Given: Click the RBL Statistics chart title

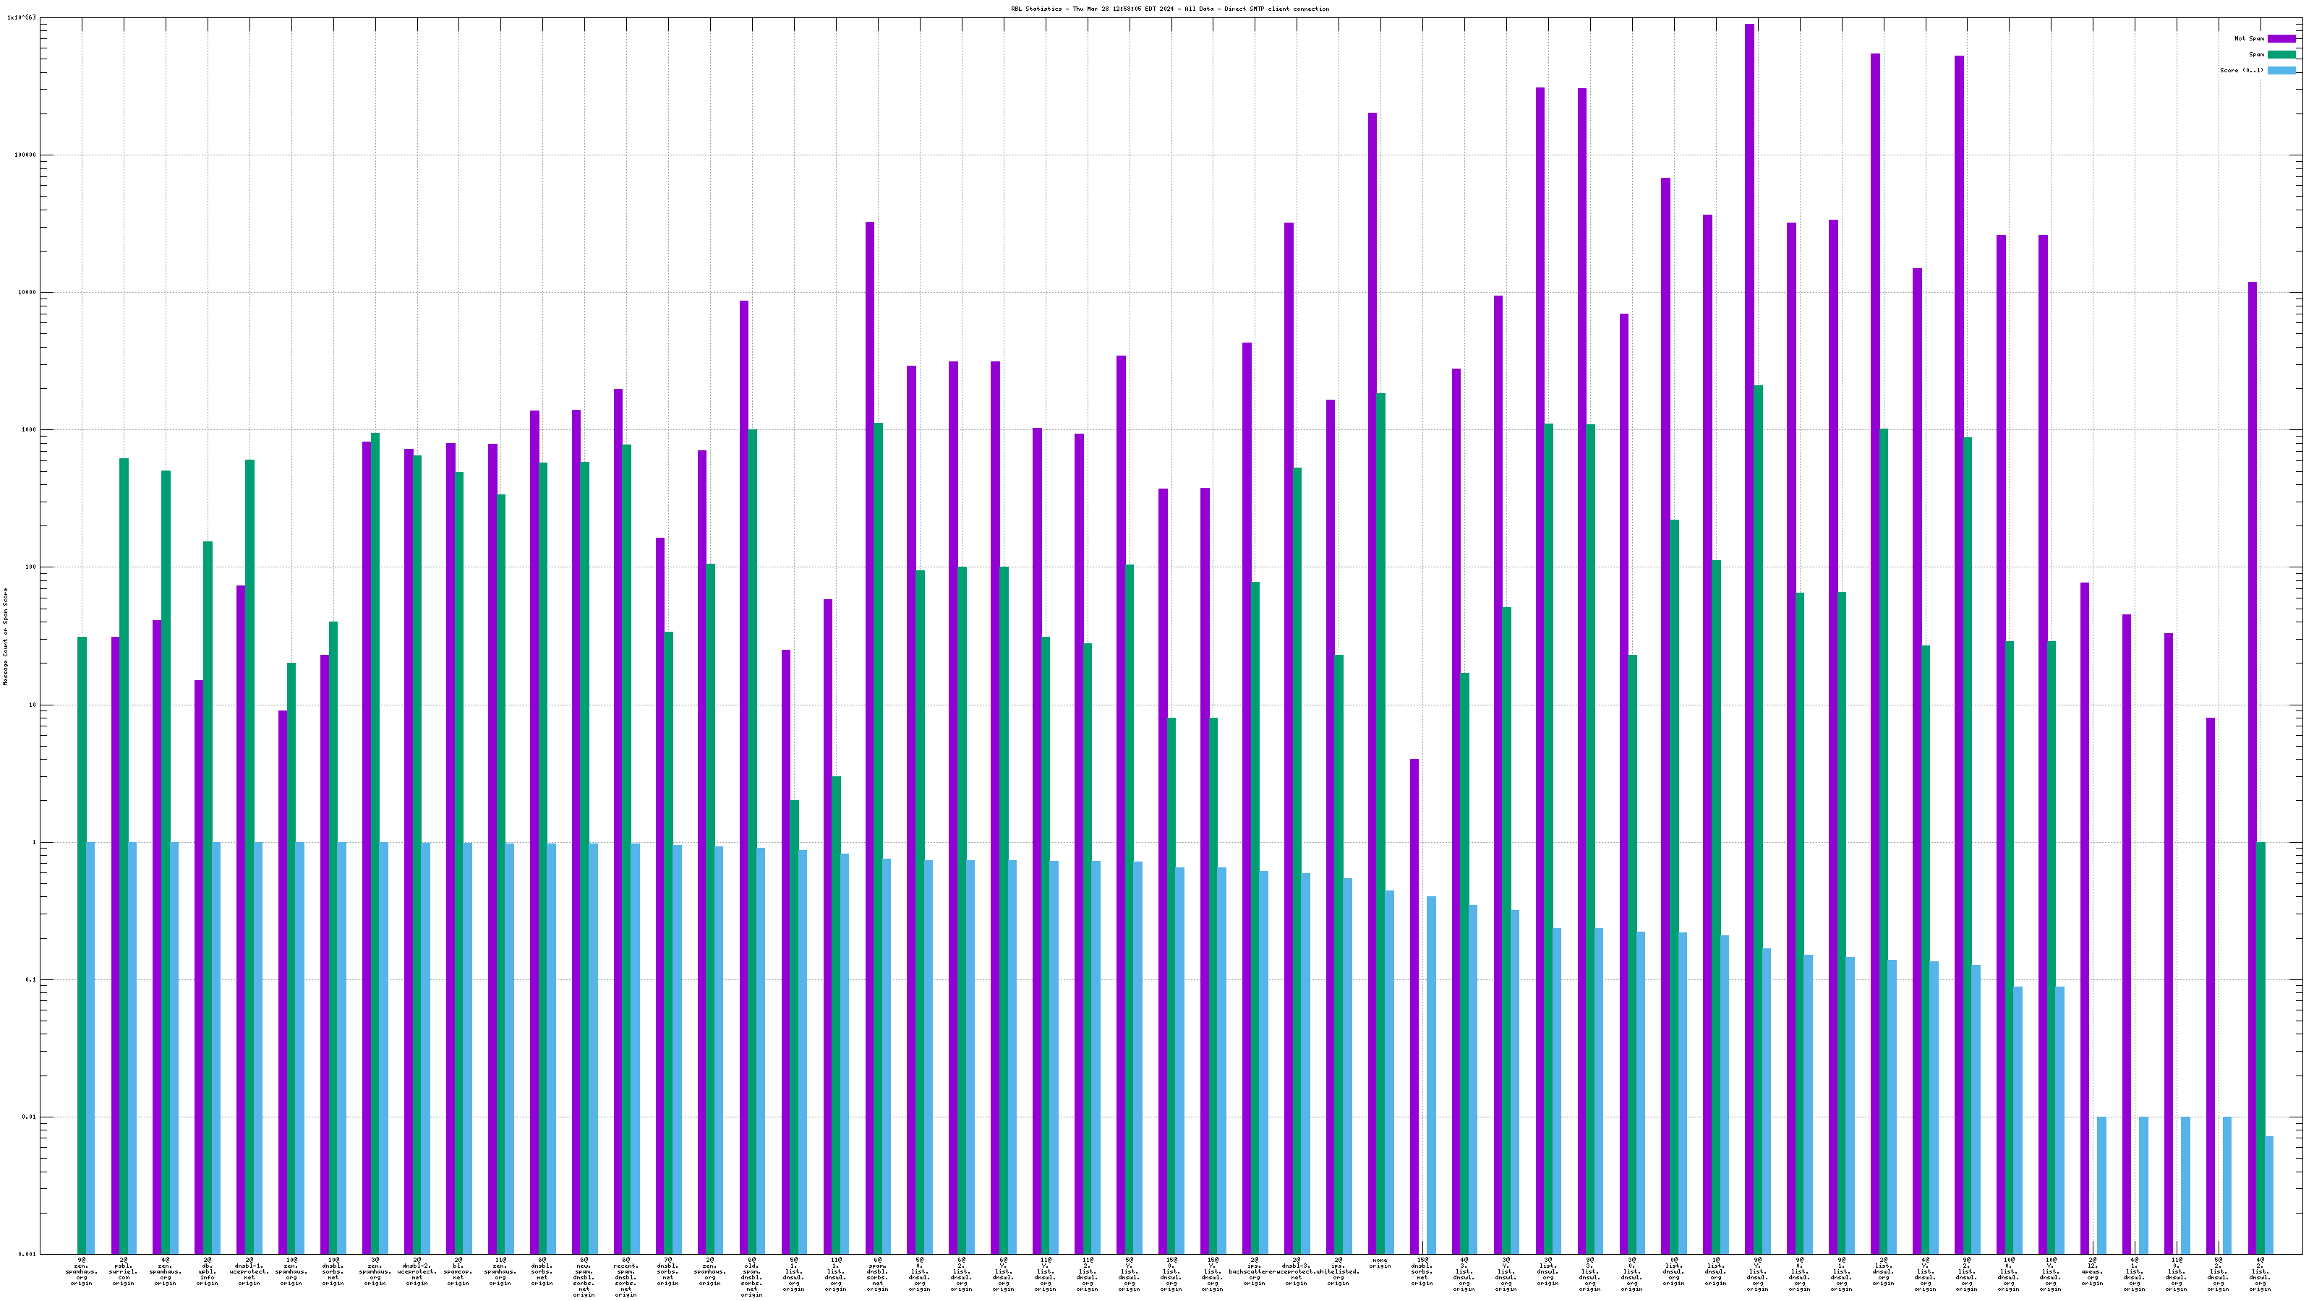Looking at the screenshot, I should coord(1169,9).
